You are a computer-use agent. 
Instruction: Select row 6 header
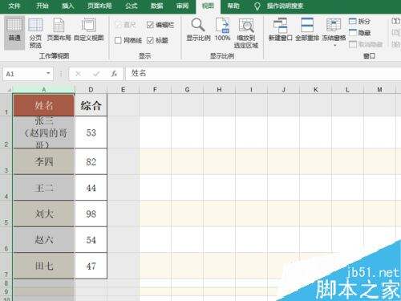click(6, 240)
